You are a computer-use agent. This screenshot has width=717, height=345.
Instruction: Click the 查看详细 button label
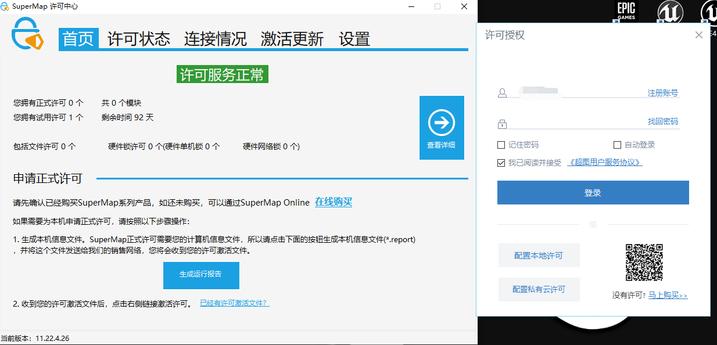tap(442, 145)
